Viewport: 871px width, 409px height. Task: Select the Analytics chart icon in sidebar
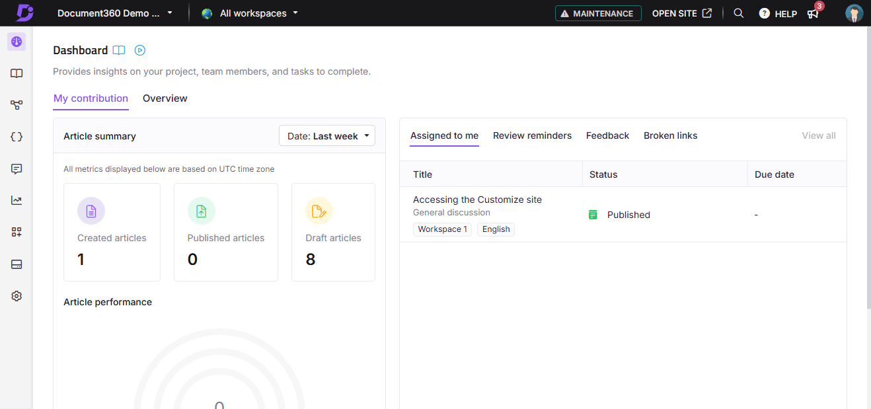pos(16,200)
